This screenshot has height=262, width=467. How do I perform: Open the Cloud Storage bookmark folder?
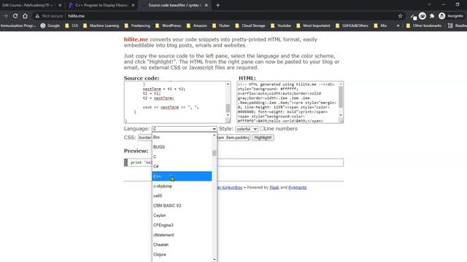[x=250, y=26]
